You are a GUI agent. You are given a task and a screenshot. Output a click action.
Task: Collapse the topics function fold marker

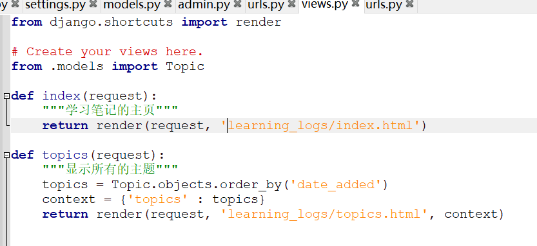[x=6, y=155]
